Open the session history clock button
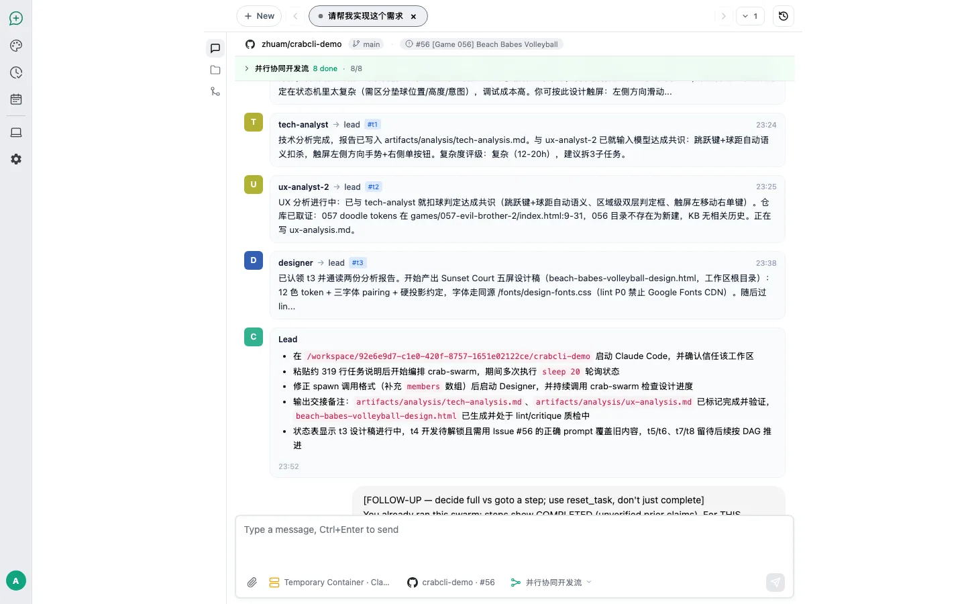The width and height of the screenshot is (966, 604). (783, 16)
